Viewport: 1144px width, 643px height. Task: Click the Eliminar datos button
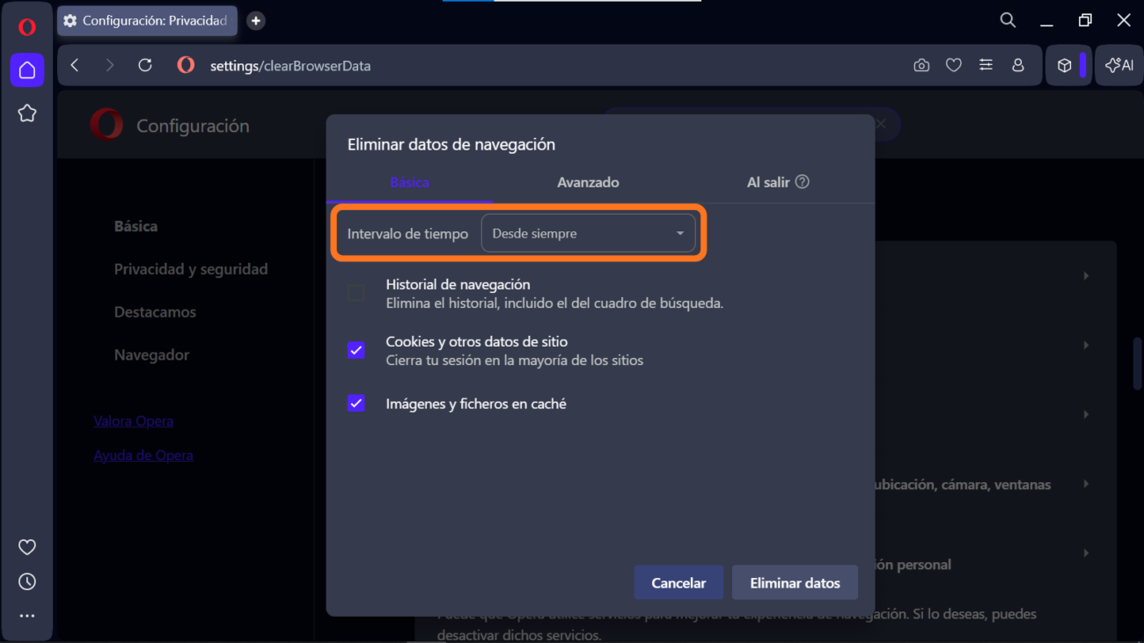pos(795,583)
